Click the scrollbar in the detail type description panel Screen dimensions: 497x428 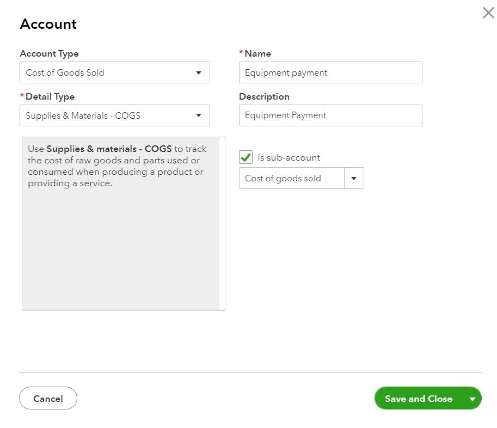[x=222, y=223]
